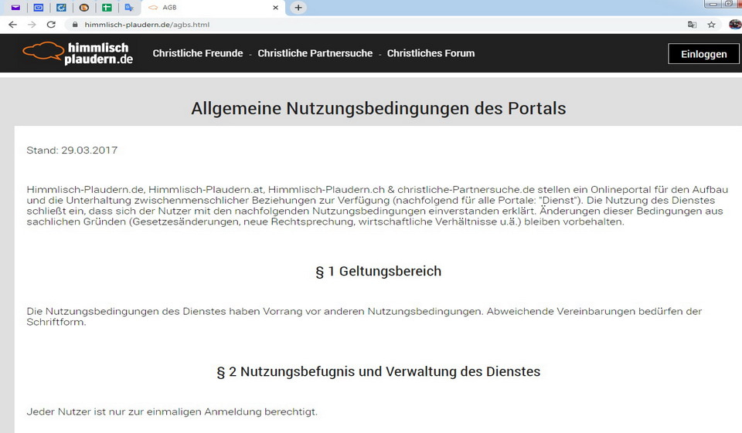Click heading Allgemeine Nutzungsbedingungen des Portals
Viewport: 742px width, 433px height.
click(379, 109)
